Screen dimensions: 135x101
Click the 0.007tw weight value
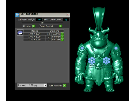[x=56, y=37]
